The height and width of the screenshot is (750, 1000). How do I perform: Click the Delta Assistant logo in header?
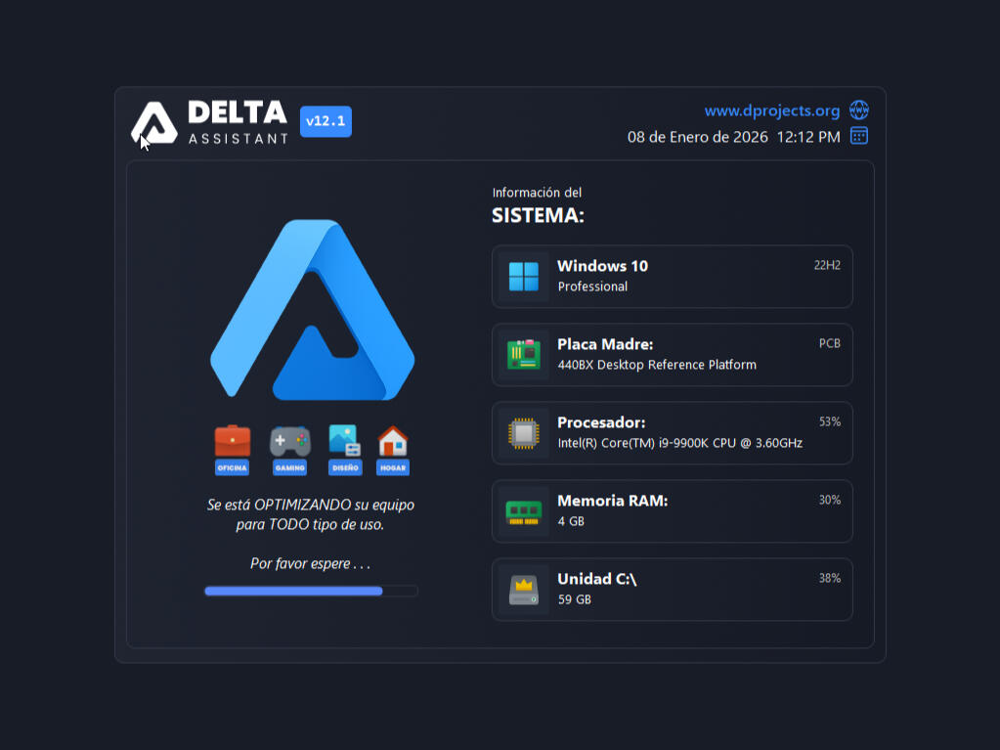coord(154,122)
